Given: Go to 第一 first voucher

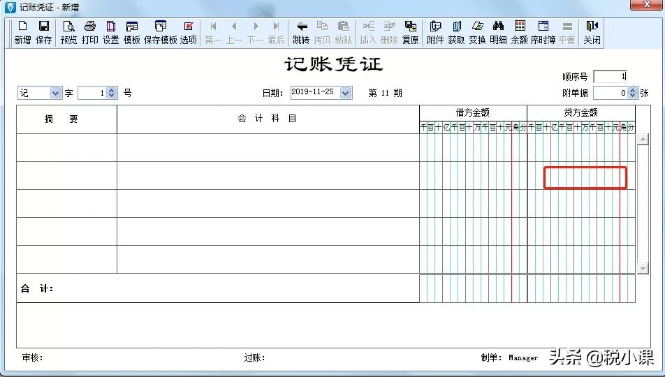Looking at the screenshot, I should tap(213, 32).
